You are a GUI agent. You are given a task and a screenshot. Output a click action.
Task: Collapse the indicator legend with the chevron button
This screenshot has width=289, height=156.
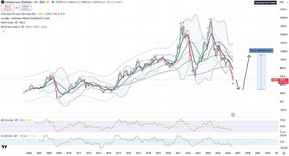point(3,31)
